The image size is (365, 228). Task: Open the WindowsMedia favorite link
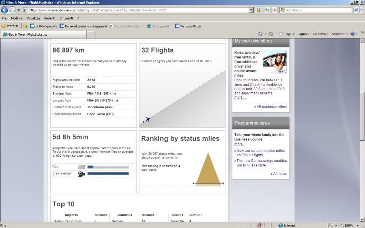187,26
